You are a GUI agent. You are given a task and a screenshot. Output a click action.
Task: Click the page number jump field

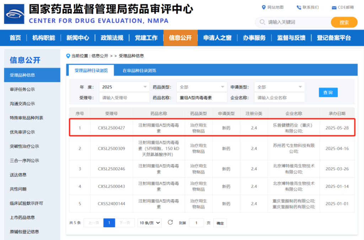click(x=196, y=223)
